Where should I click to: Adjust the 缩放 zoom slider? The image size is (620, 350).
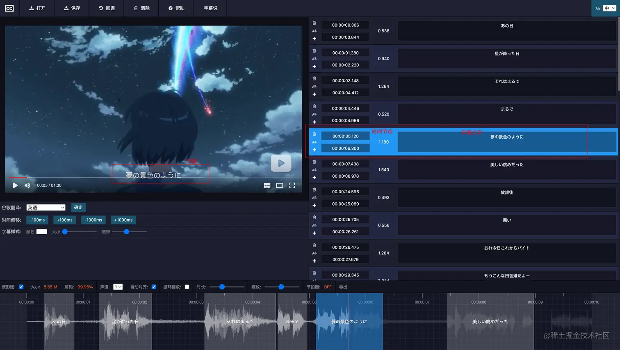click(x=282, y=287)
